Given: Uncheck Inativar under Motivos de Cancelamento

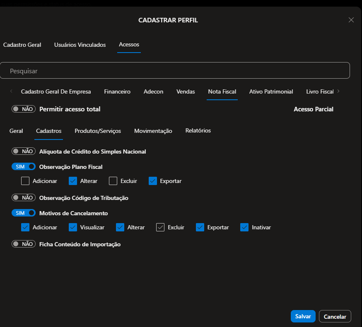Looking at the screenshot, I should click(x=244, y=227).
